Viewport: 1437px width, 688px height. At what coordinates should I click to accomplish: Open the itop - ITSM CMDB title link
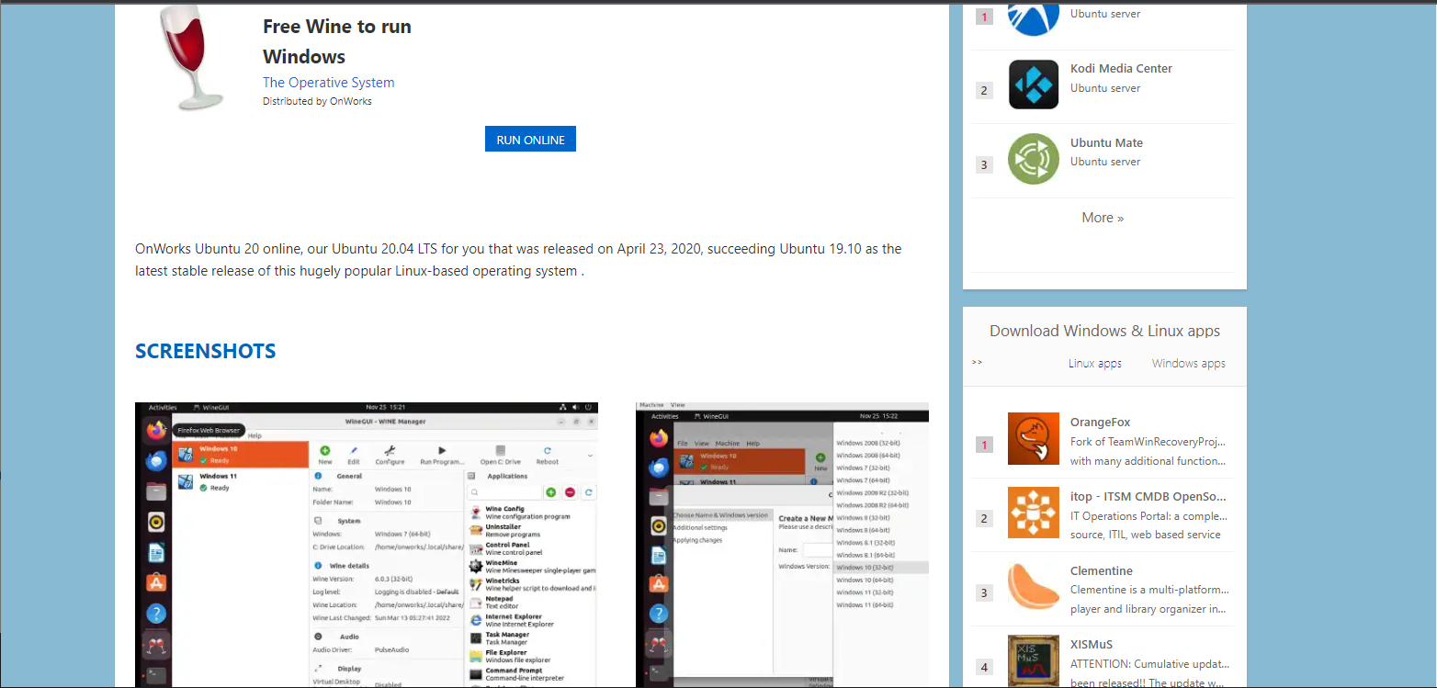(x=1148, y=496)
